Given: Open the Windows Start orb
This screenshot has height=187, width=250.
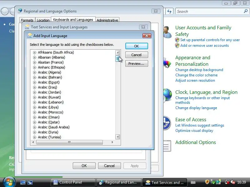Looking at the screenshot, I should [x=9, y=182].
